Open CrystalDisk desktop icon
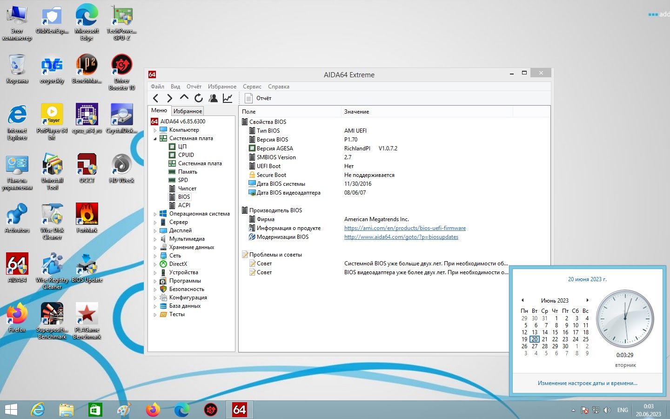 pyautogui.click(x=122, y=119)
